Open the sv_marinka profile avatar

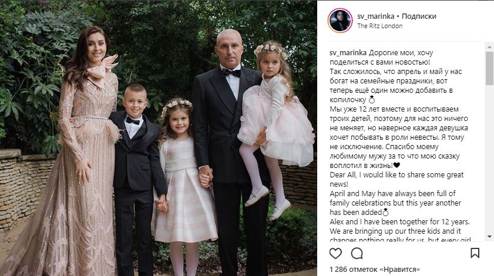[x=340, y=21]
